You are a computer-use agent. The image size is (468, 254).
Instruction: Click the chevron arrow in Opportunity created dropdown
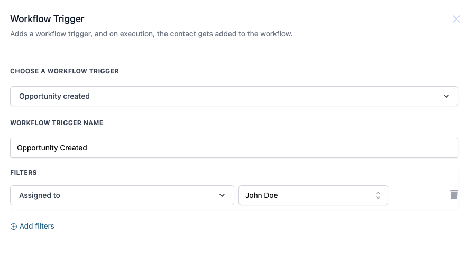coord(446,96)
